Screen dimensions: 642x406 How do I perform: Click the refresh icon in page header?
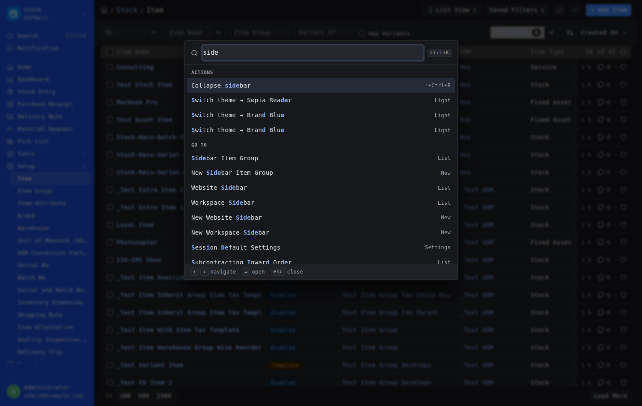point(559,10)
